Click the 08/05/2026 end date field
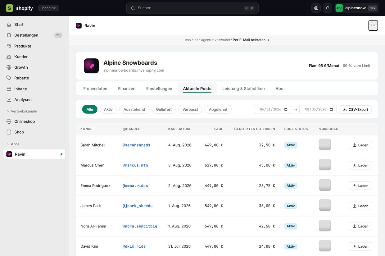This screenshot has height=256, width=385. point(318,109)
